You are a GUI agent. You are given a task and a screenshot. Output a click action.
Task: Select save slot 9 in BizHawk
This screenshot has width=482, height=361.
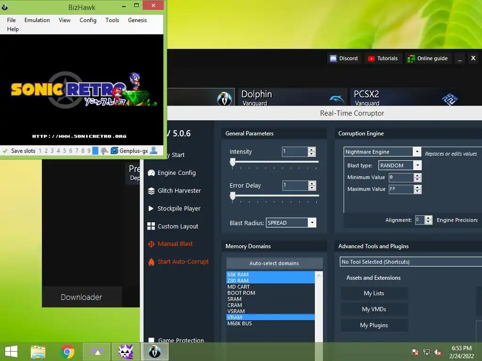[x=89, y=151]
